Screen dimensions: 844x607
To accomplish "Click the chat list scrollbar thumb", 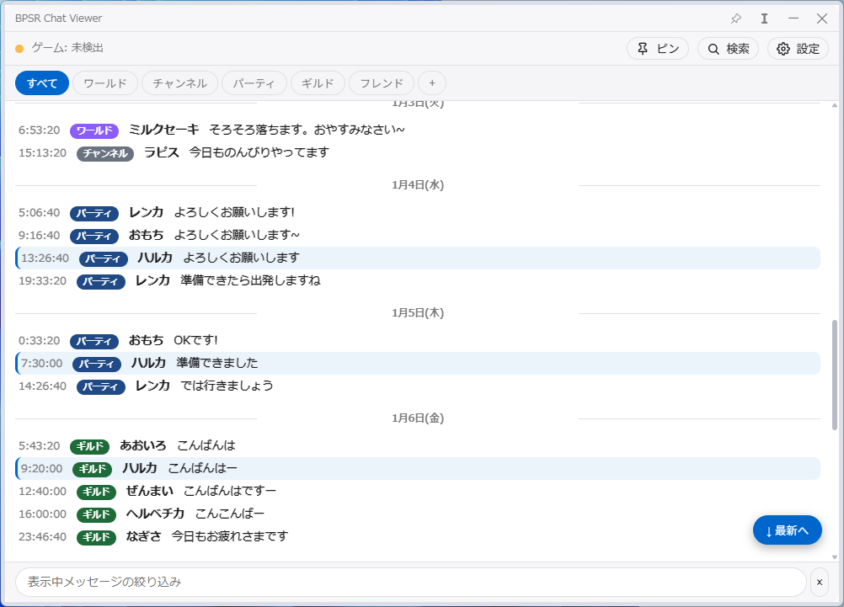I will click(x=834, y=375).
